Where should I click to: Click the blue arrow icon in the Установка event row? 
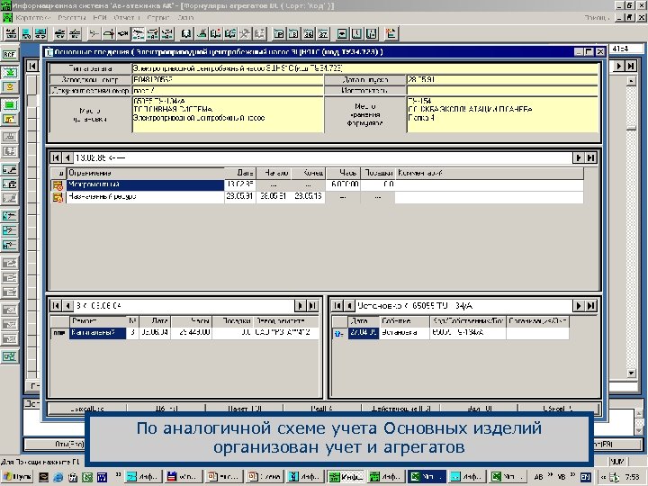point(339,333)
